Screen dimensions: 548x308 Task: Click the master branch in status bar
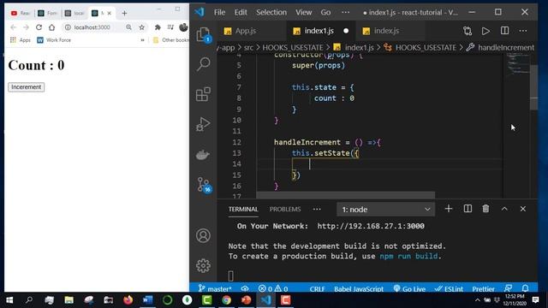[x=215, y=289]
